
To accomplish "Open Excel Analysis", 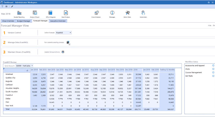I will (x=66, y=13).
